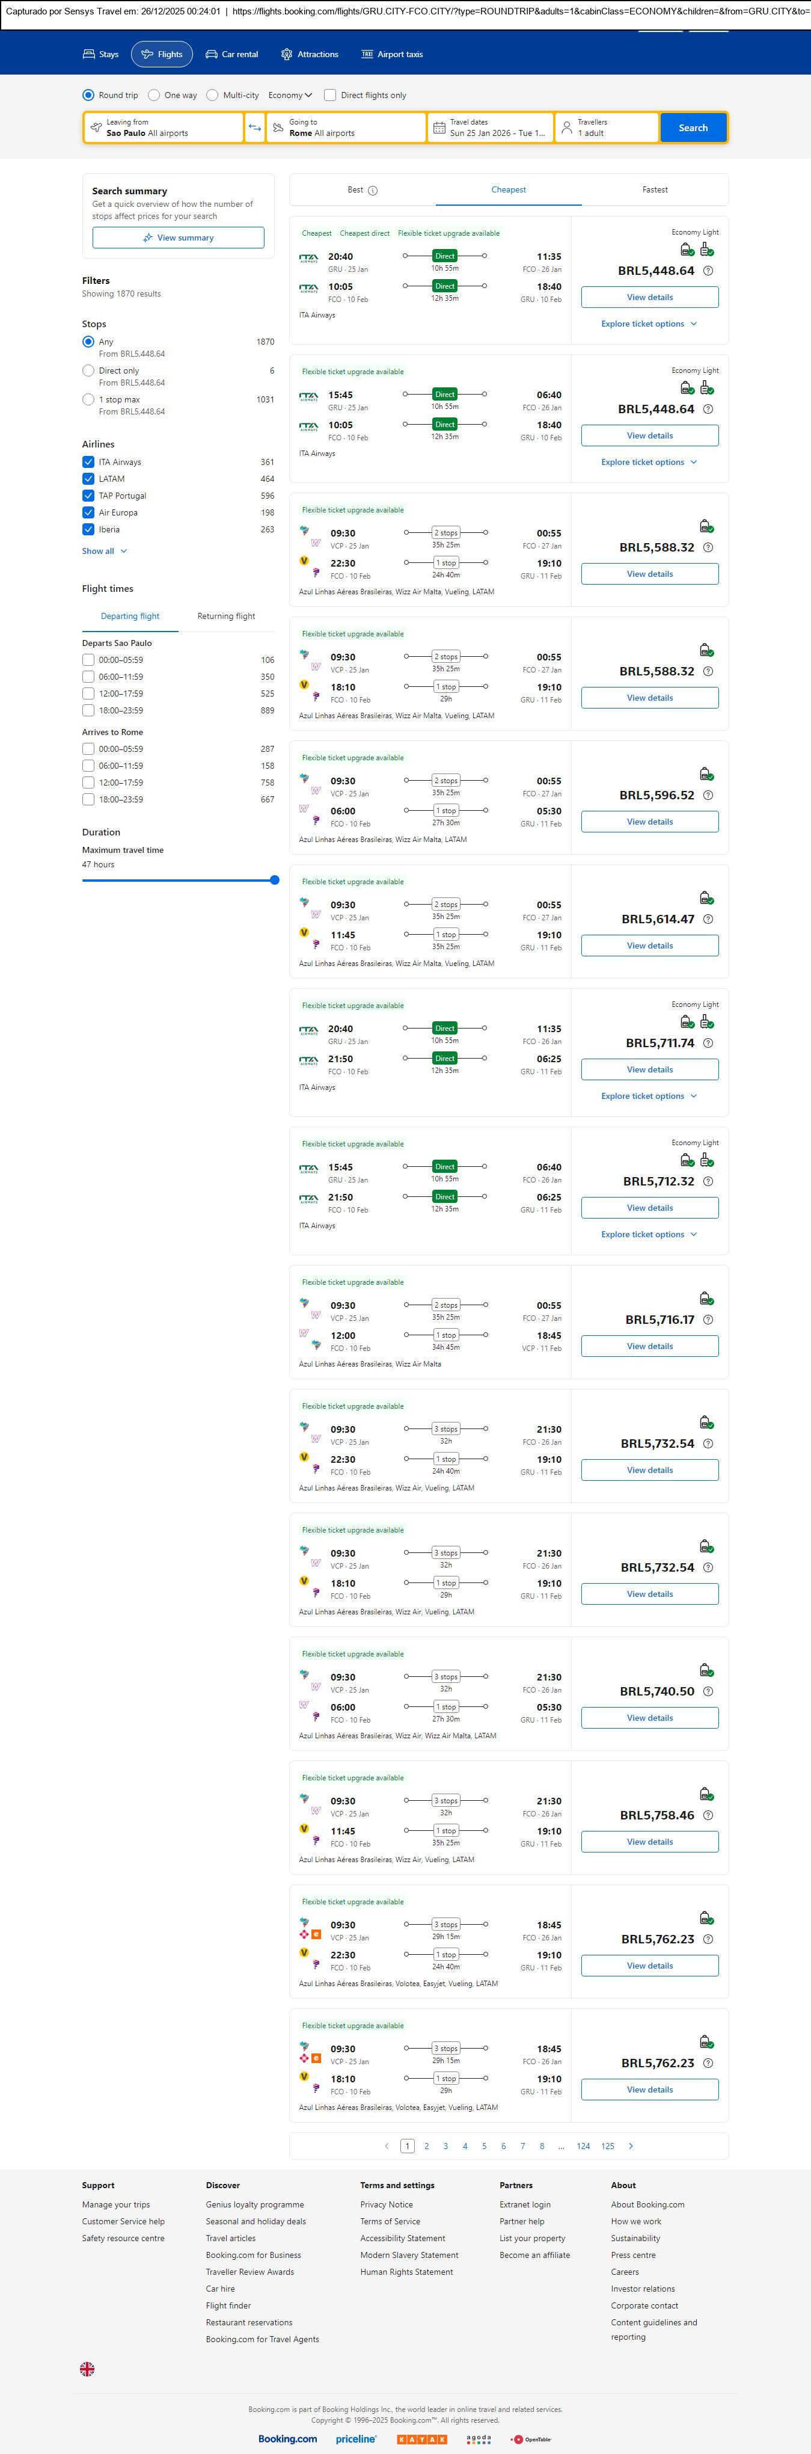
Task: Enable the Direct flights only checkbox
Action: (330, 95)
